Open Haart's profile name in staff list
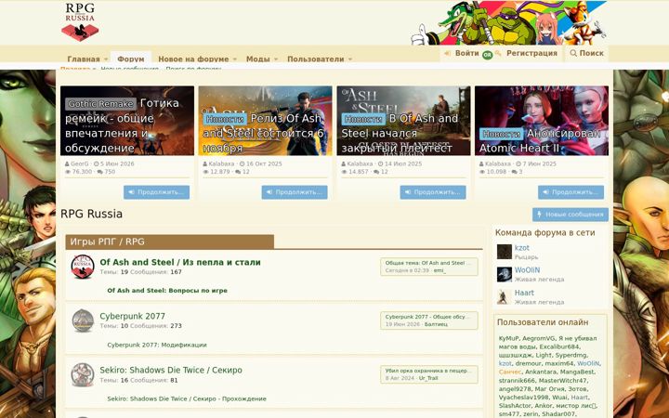 (524, 293)
